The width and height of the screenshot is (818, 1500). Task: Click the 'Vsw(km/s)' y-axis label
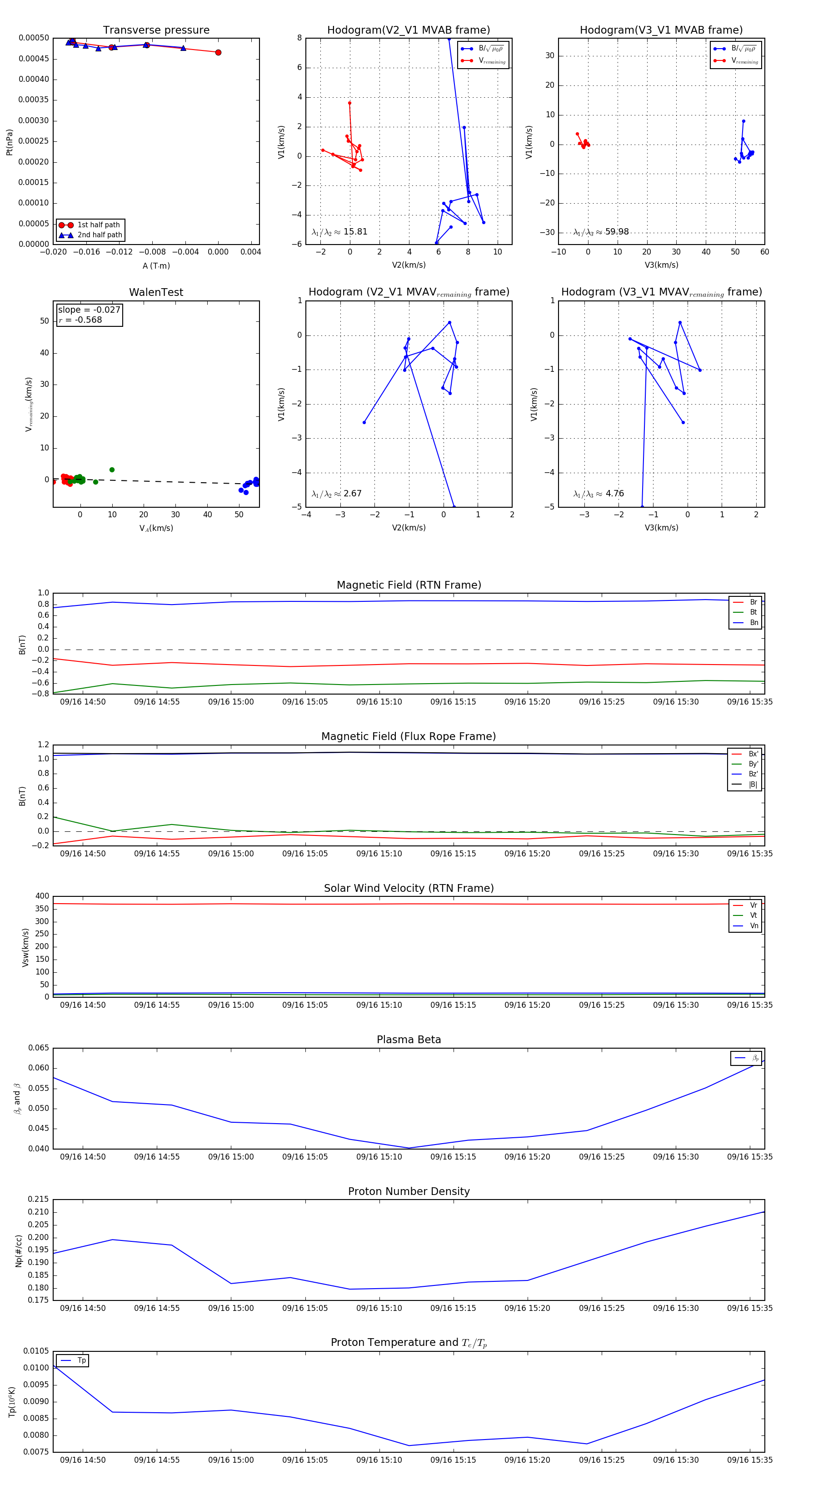click(25, 947)
